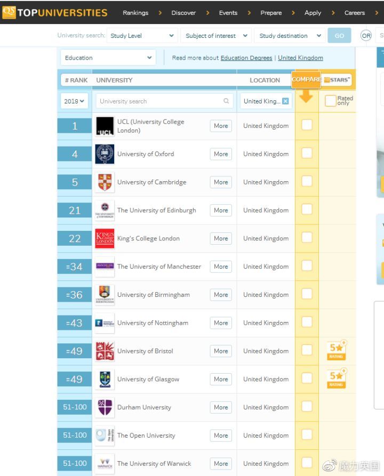
Task: Open the Careers menu
Action: coord(355,13)
